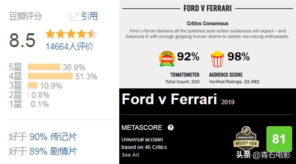Screen dimensions: 296x164
Task: Click the Douban share/quote icon
Action: 74,17
